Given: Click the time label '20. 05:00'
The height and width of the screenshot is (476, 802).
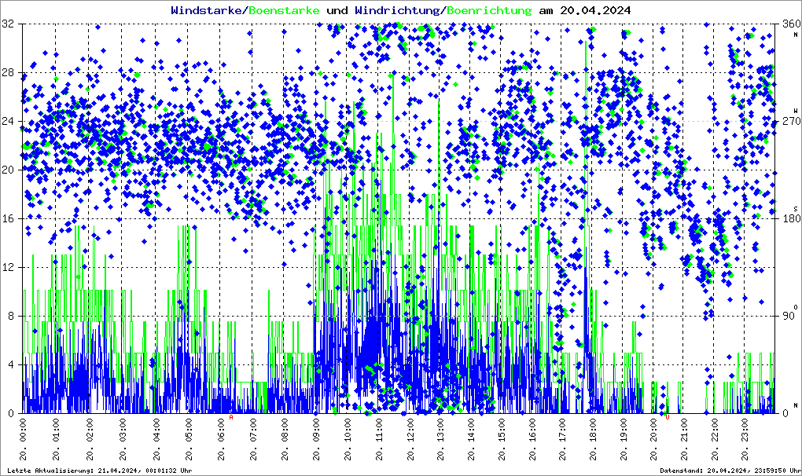Looking at the screenshot, I should click(189, 439).
